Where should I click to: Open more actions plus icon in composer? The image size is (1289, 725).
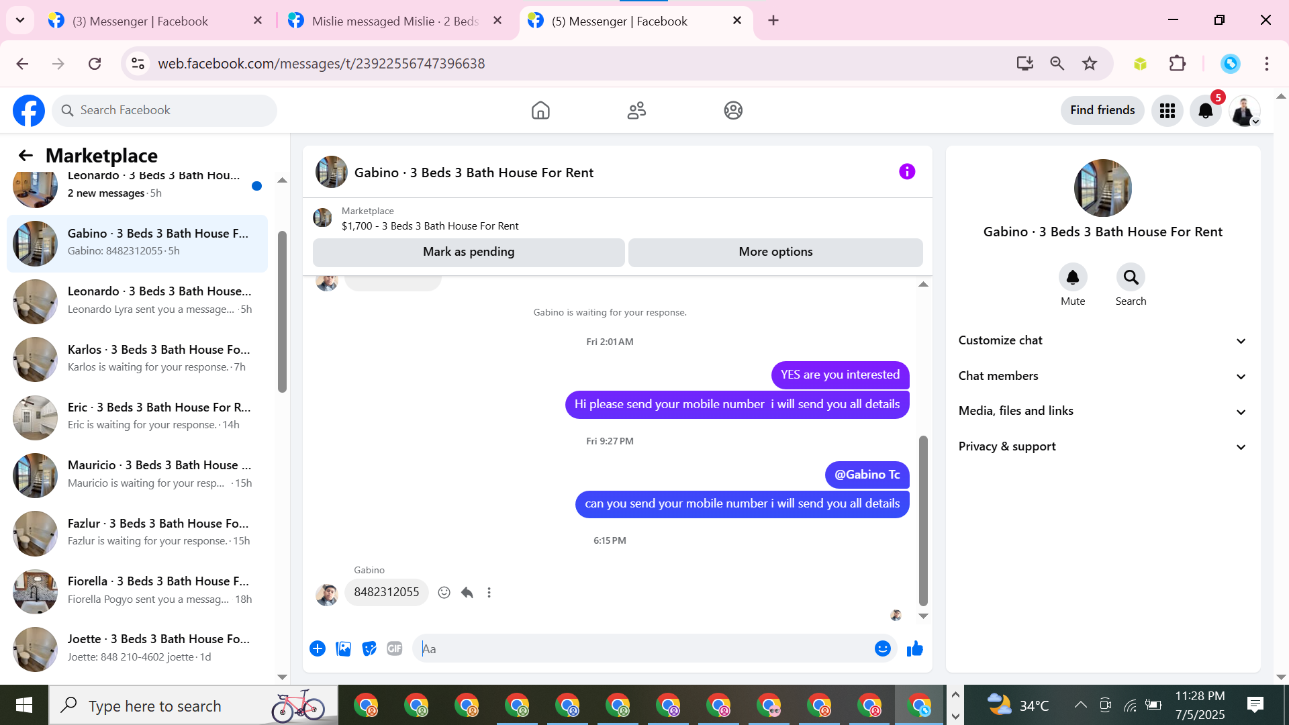pyautogui.click(x=318, y=648)
